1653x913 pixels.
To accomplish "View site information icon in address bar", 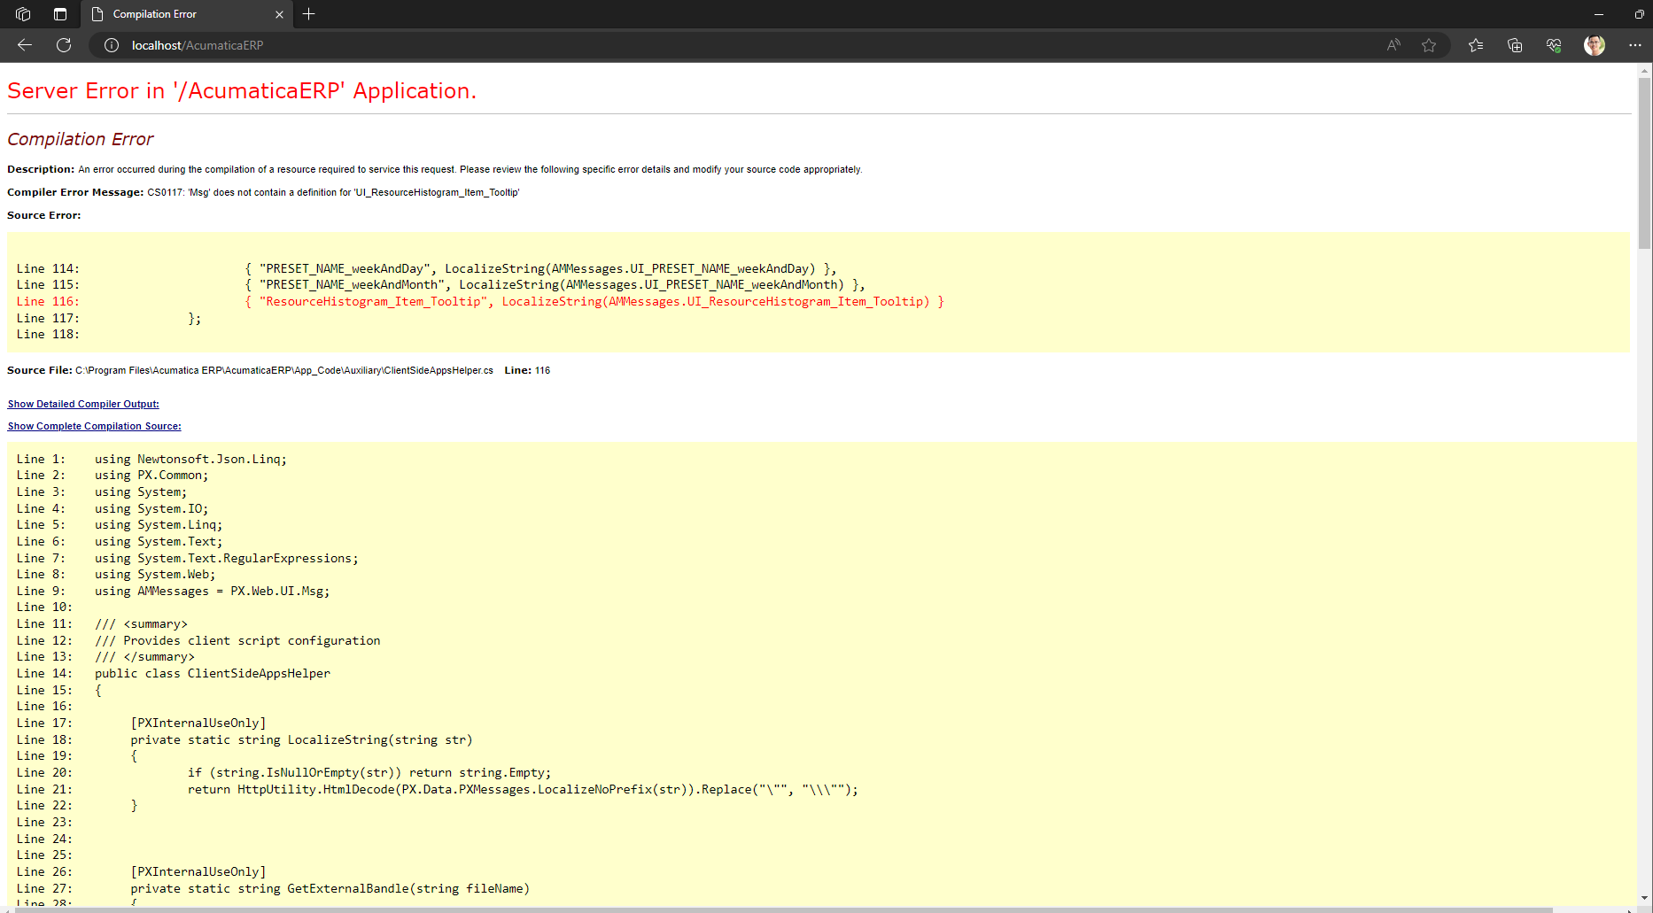I will coord(112,45).
